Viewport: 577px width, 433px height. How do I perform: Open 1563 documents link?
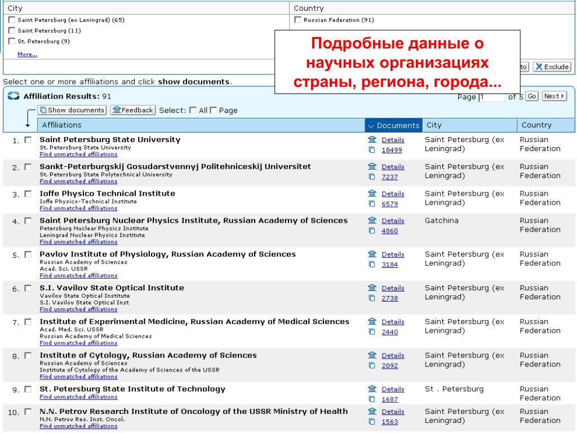389,422
